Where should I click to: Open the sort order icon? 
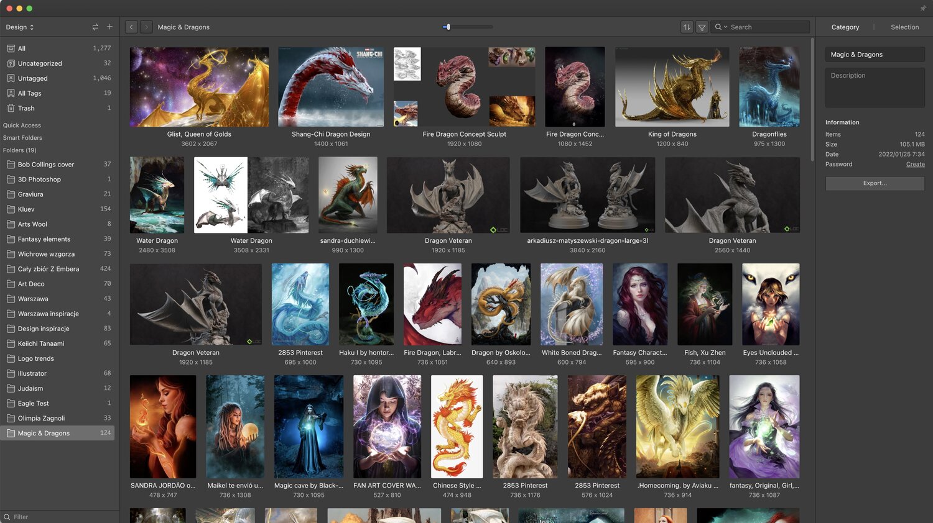pos(687,27)
